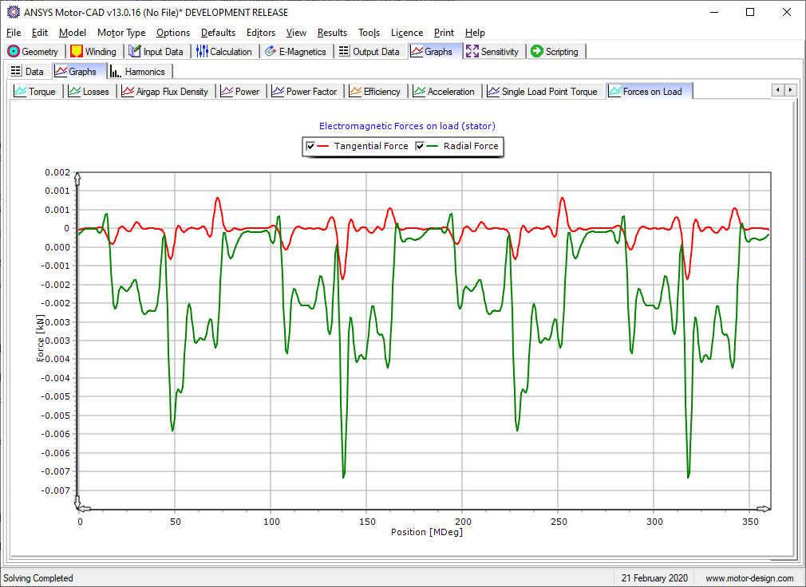Open the Motor Type menu
The height and width of the screenshot is (587, 806).
[121, 33]
